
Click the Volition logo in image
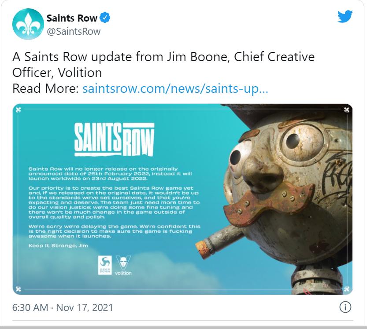(x=123, y=266)
